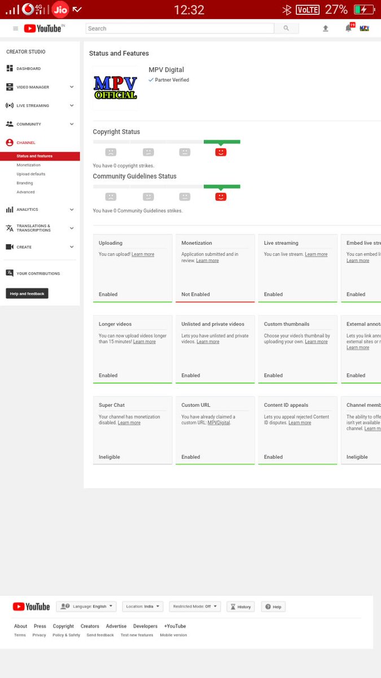The height and width of the screenshot is (678, 381).
Task: Expand Live Streaming chevron
Action: 72,106
